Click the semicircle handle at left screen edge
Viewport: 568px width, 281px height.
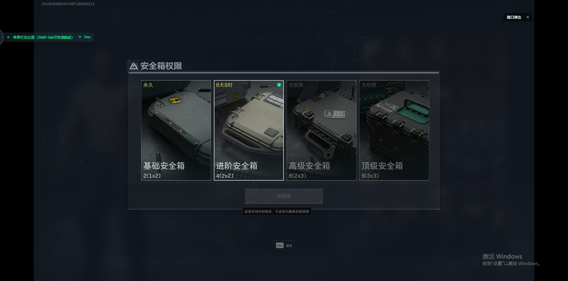[1, 37]
